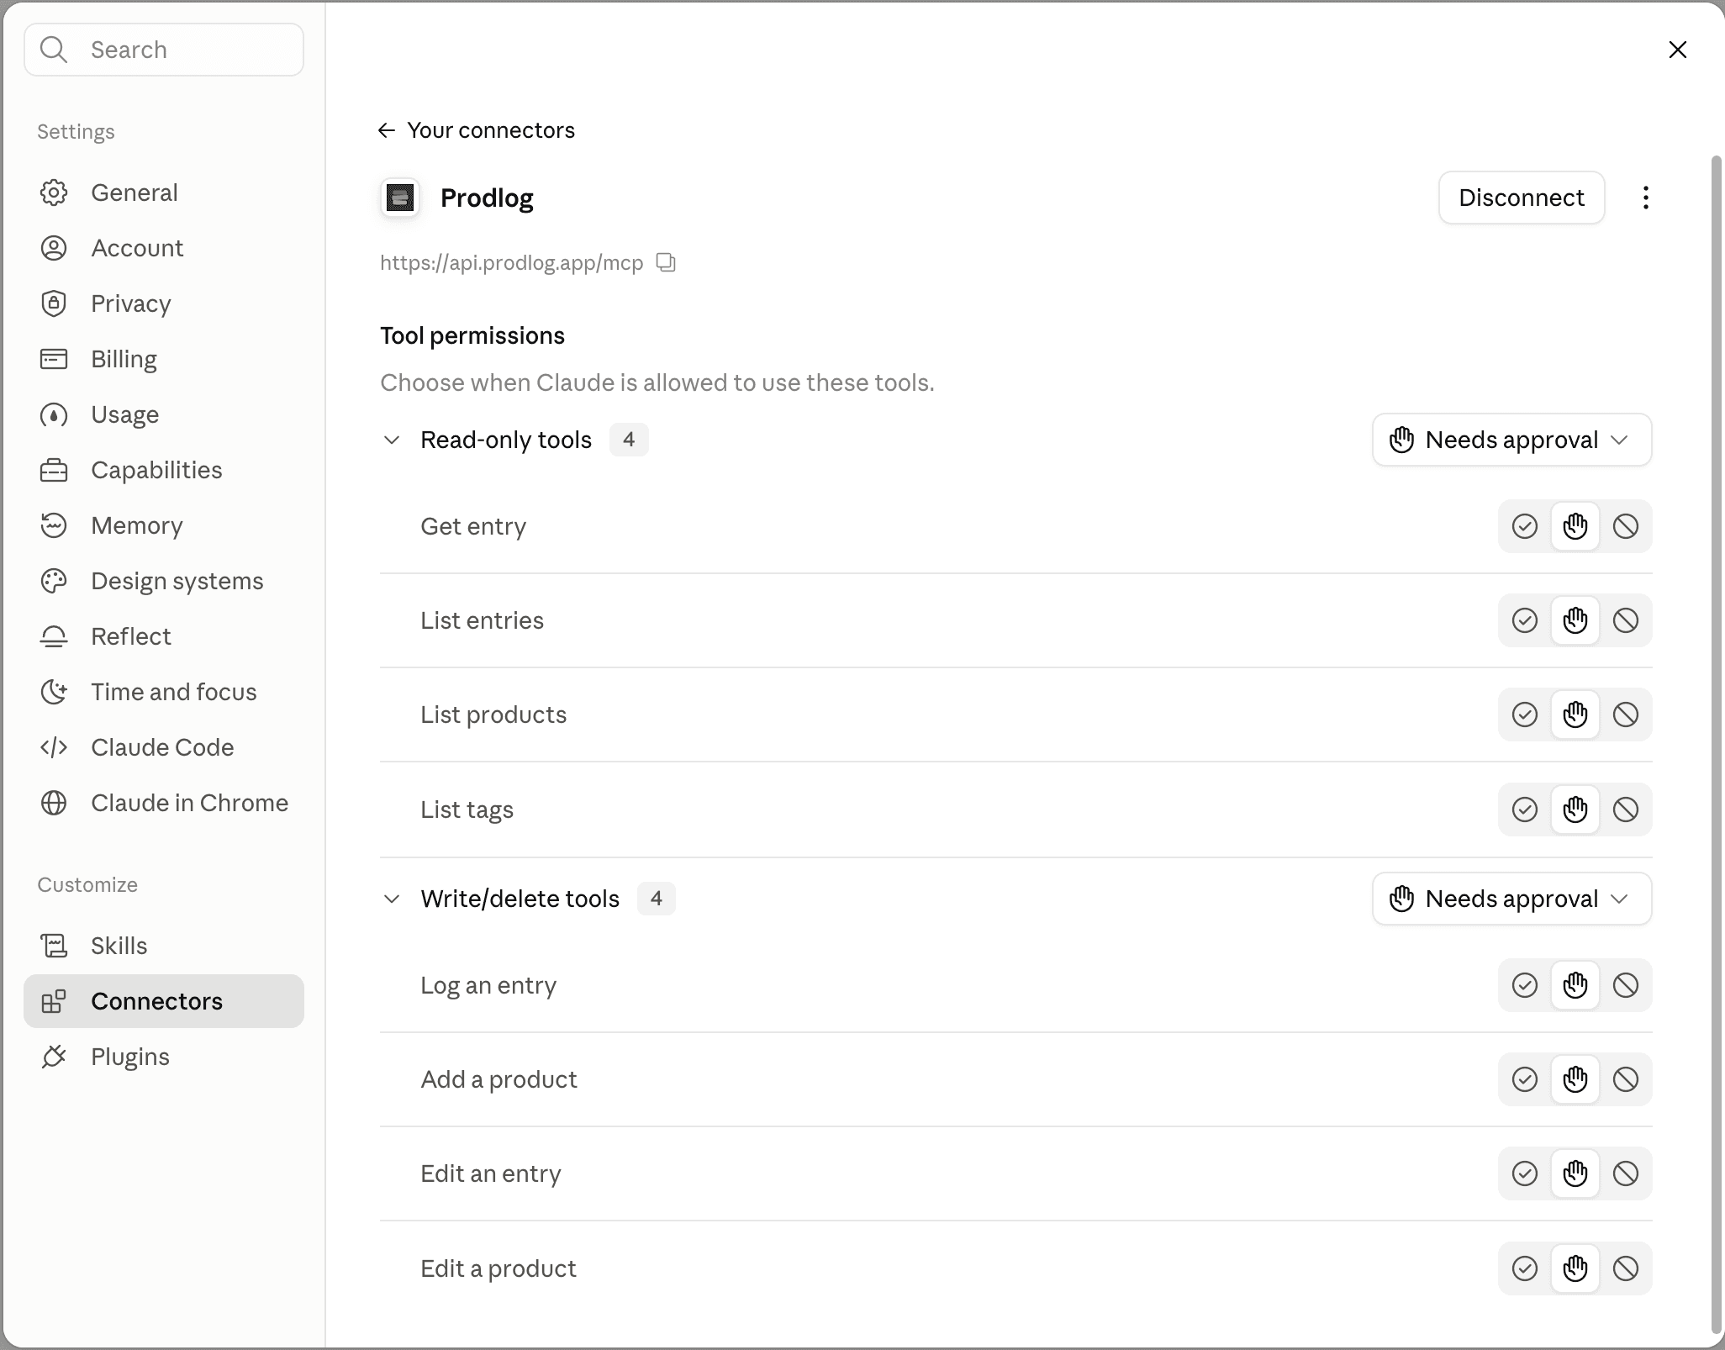Set Get entry to always allow
Viewport: 1725px width, 1350px height.
point(1524,526)
